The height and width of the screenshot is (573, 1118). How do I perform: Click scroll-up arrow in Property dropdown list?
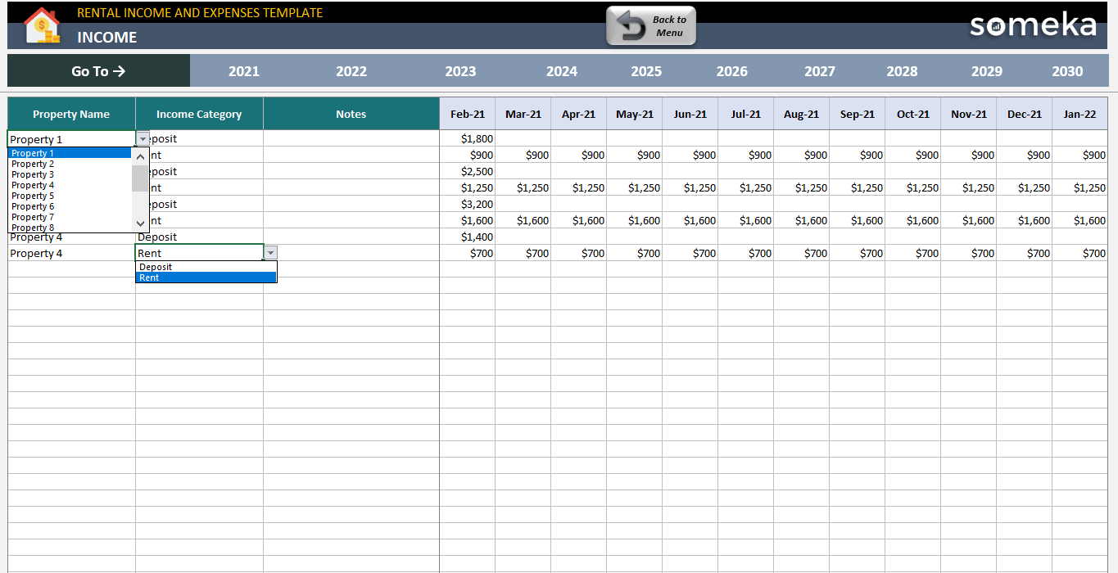tap(139, 155)
